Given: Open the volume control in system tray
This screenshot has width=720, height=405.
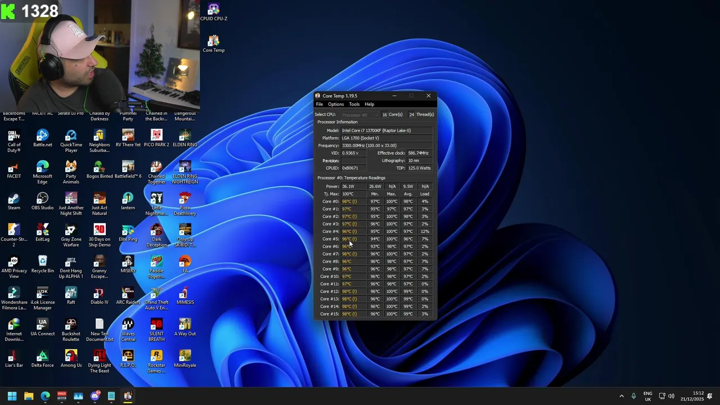Looking at the screenshot, I should [672, 396].
